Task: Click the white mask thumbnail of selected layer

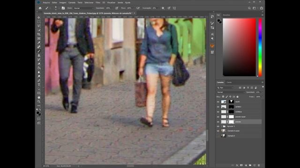Action: [x=231, y=122]
